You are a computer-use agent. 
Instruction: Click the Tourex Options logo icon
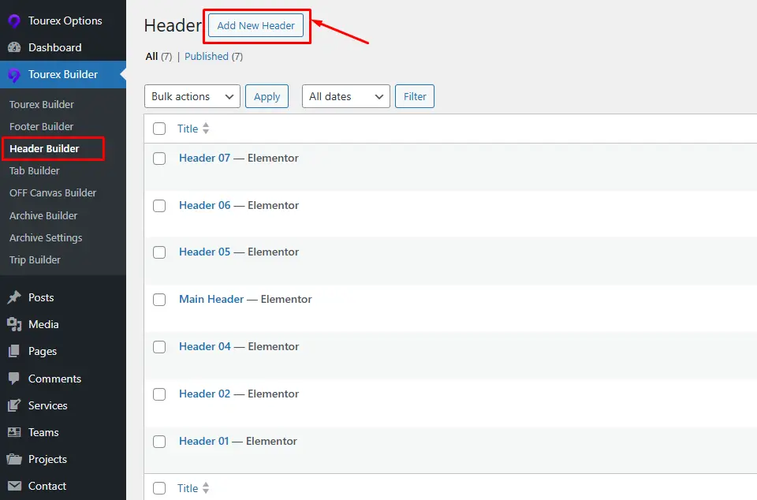point(14,21)
